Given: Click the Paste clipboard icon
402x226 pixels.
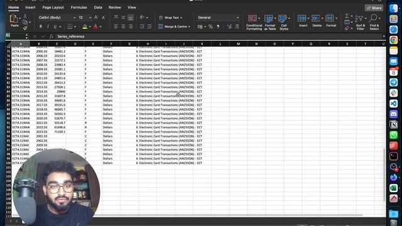Looking at the screenshot, I should 14,19.
